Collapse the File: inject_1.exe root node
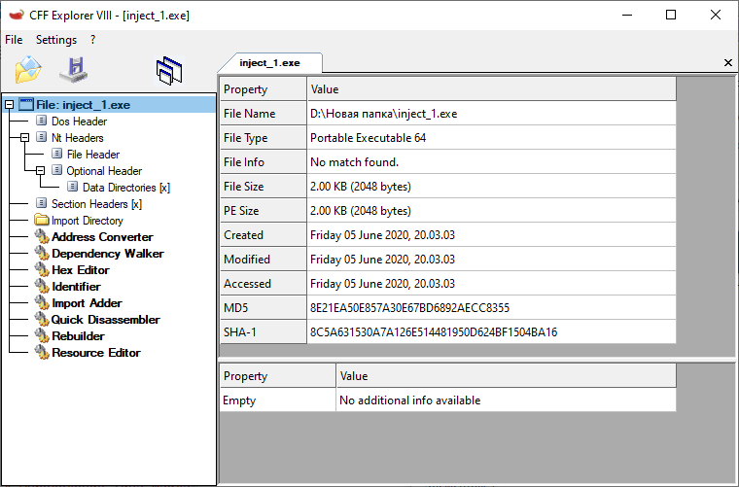 [x=9, y=105]
